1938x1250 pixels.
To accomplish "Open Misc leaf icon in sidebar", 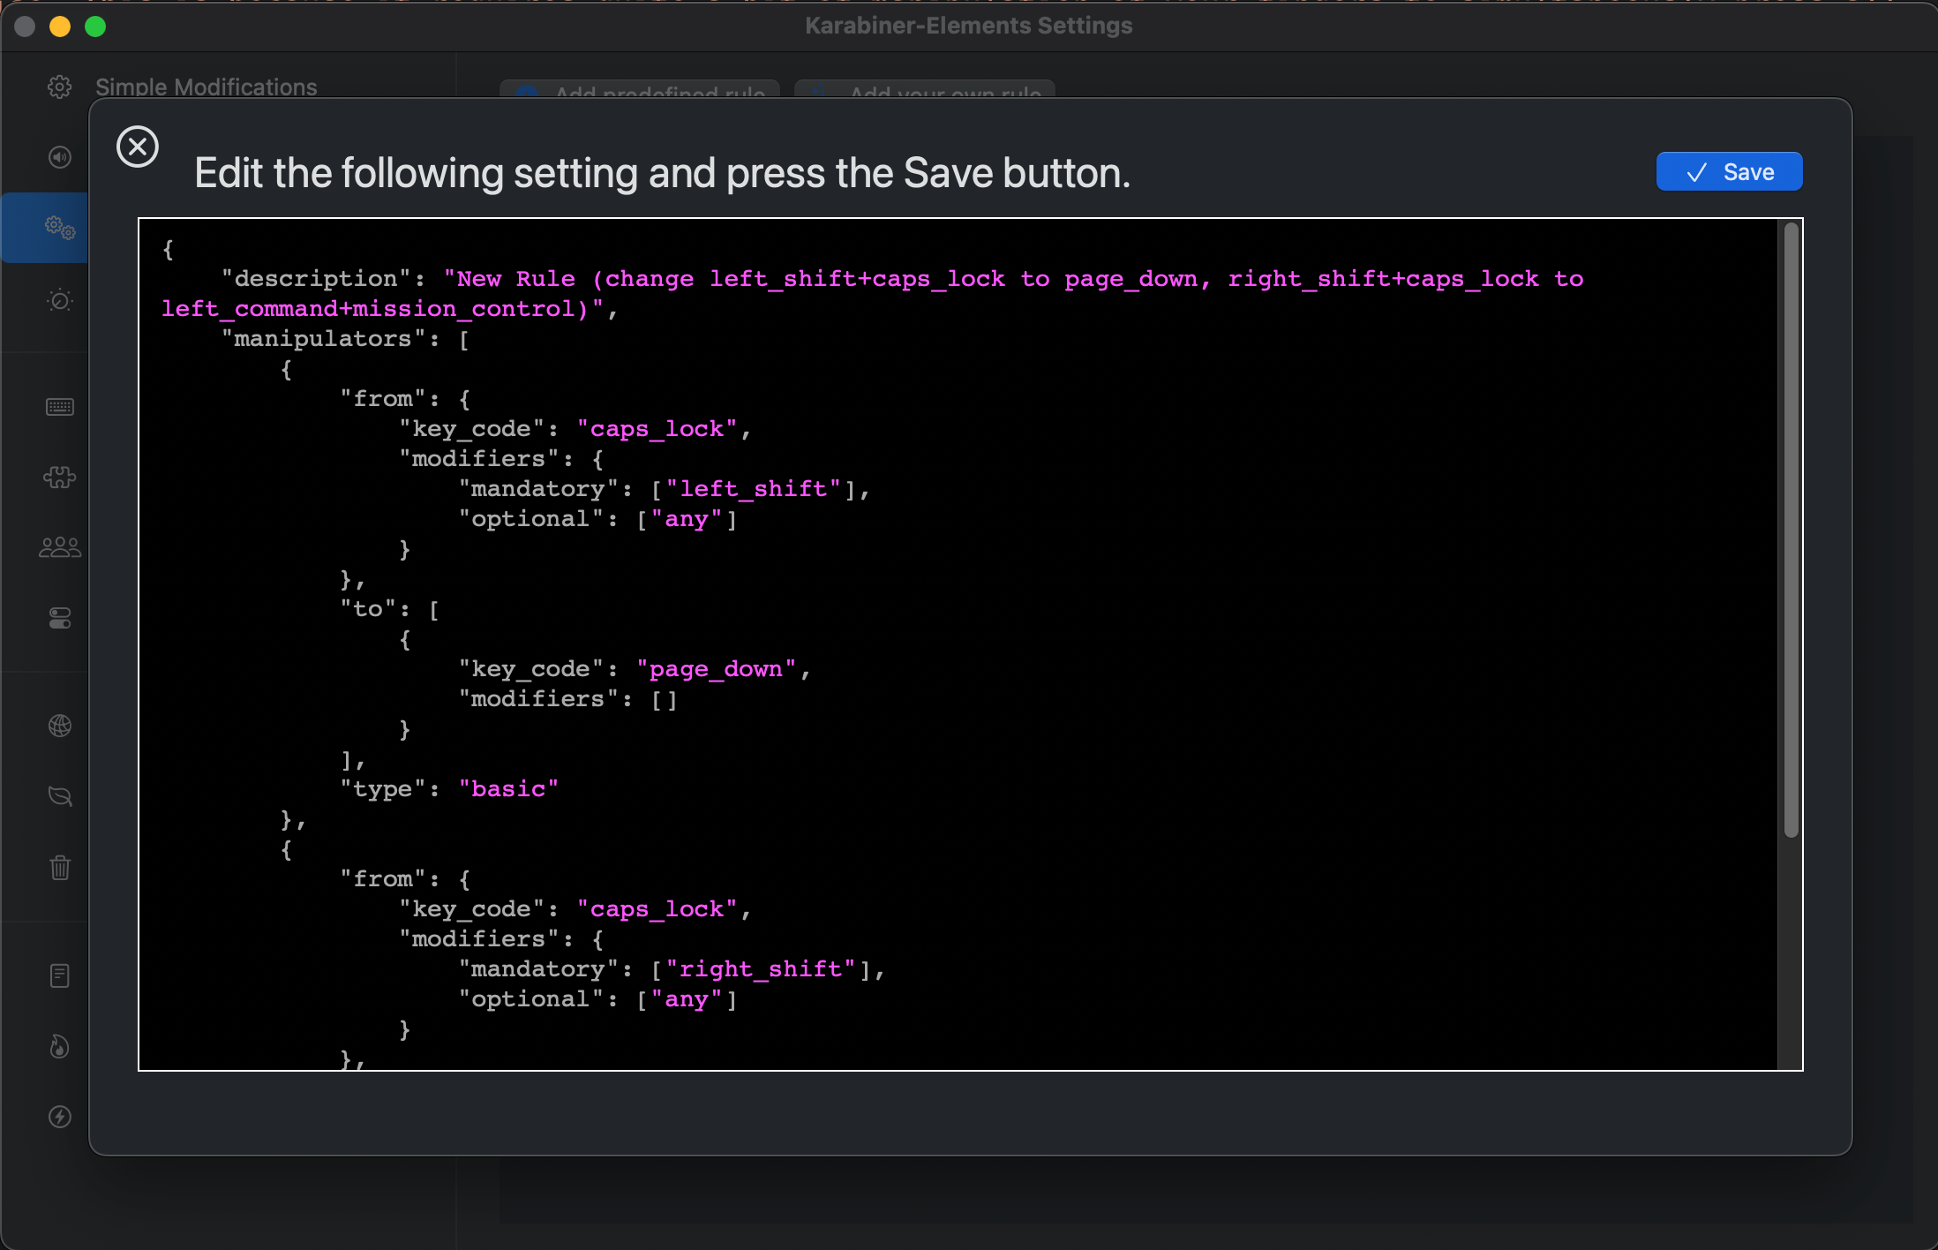I will coord(60,796).
